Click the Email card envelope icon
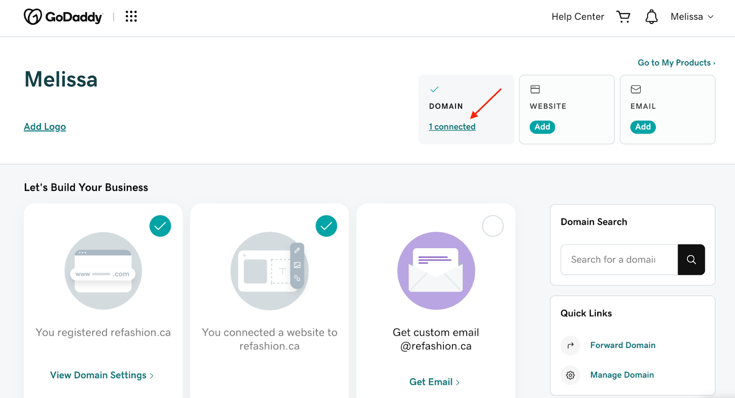Image resolution: width=735 pixels, height=398 pixels. tap(636, 89)
